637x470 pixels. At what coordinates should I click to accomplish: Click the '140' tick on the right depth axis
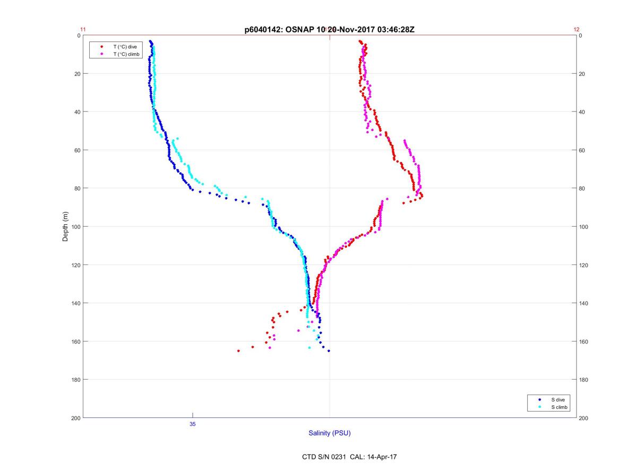point(584,303)
